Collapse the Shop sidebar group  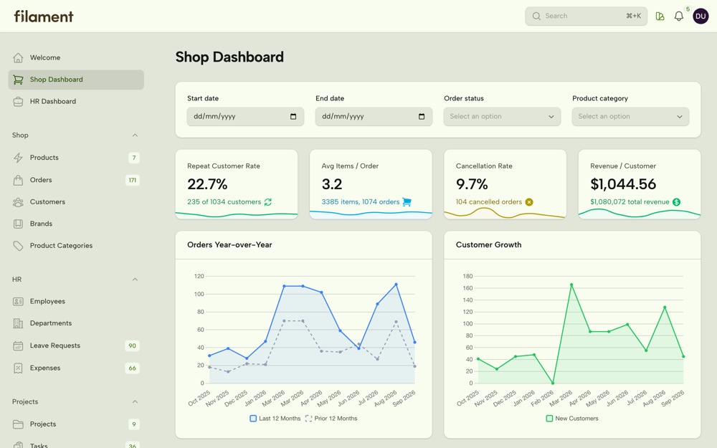tap(135, 135)
